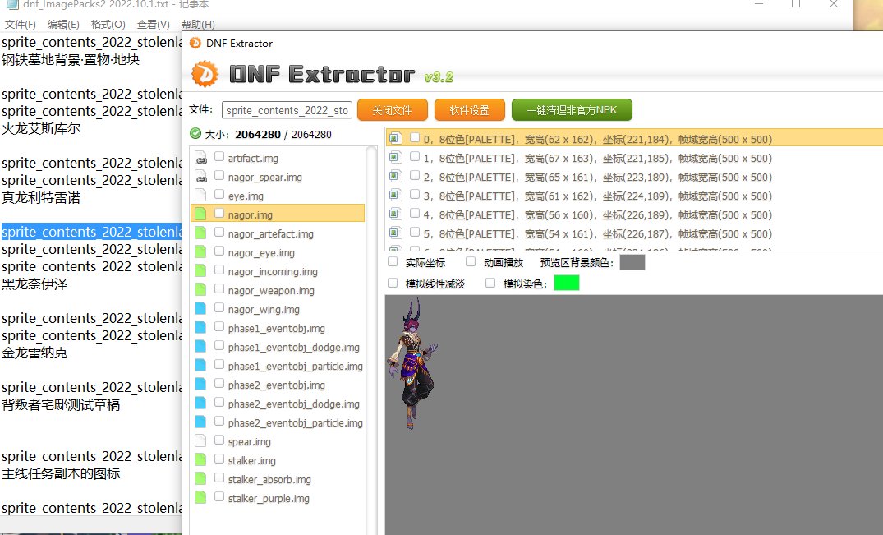Click the blue icon beside nagor_wing.img
The image size is (883, 535).
[x=200, y=309]
